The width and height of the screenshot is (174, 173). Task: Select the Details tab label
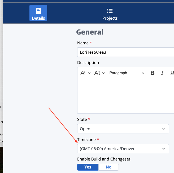click(38, 18)
